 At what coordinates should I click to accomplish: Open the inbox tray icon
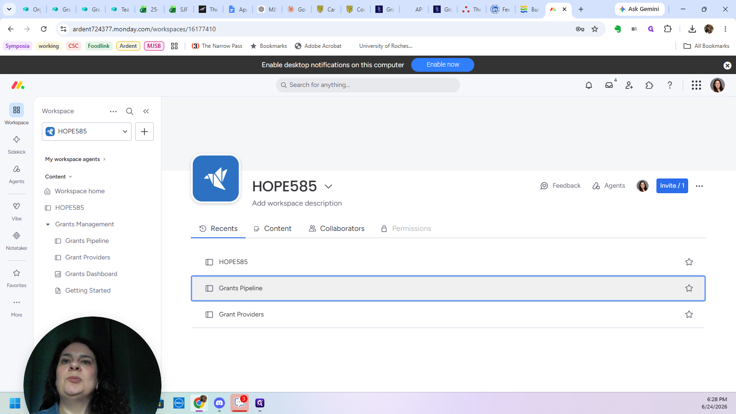pyautogui.click(x=609, y=85)
